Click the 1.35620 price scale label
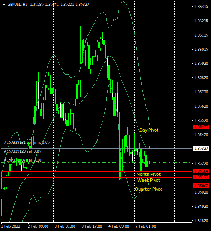 [x=201, y=106]
